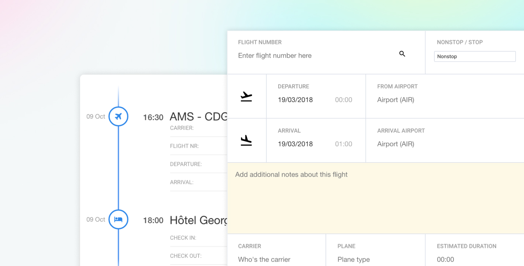Open the Nonstop / Stop dropdown
Image resolution: width=524 pixels, height=266 pixels.
pos(475,57)
